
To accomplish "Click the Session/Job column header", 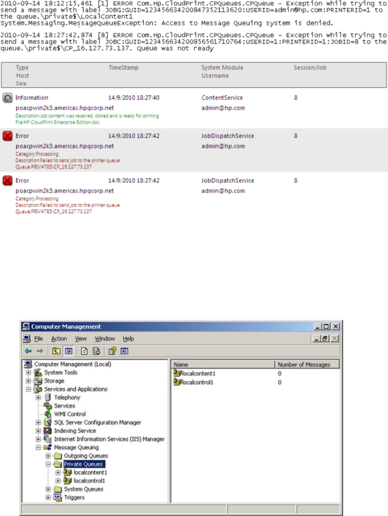I will (310, 67).
